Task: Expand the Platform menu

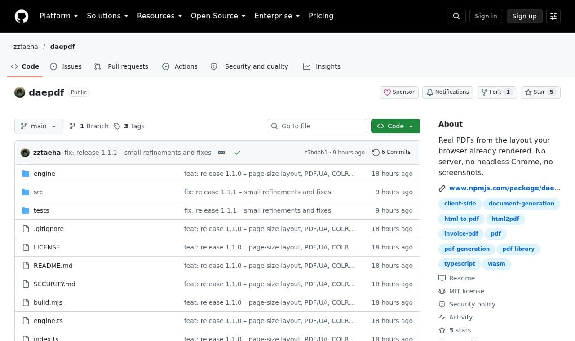Action: tap(58, 16)
